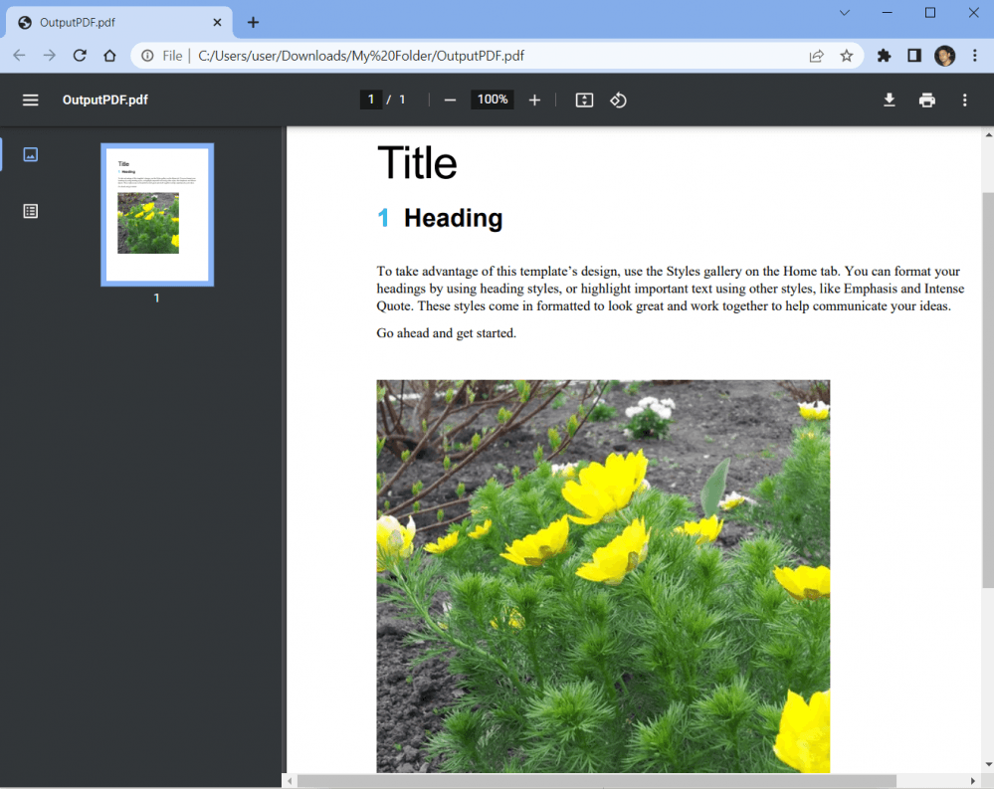Open Chrome's three-dot browser menu
This screenshot has width=994, height=789.
point(975,56)
